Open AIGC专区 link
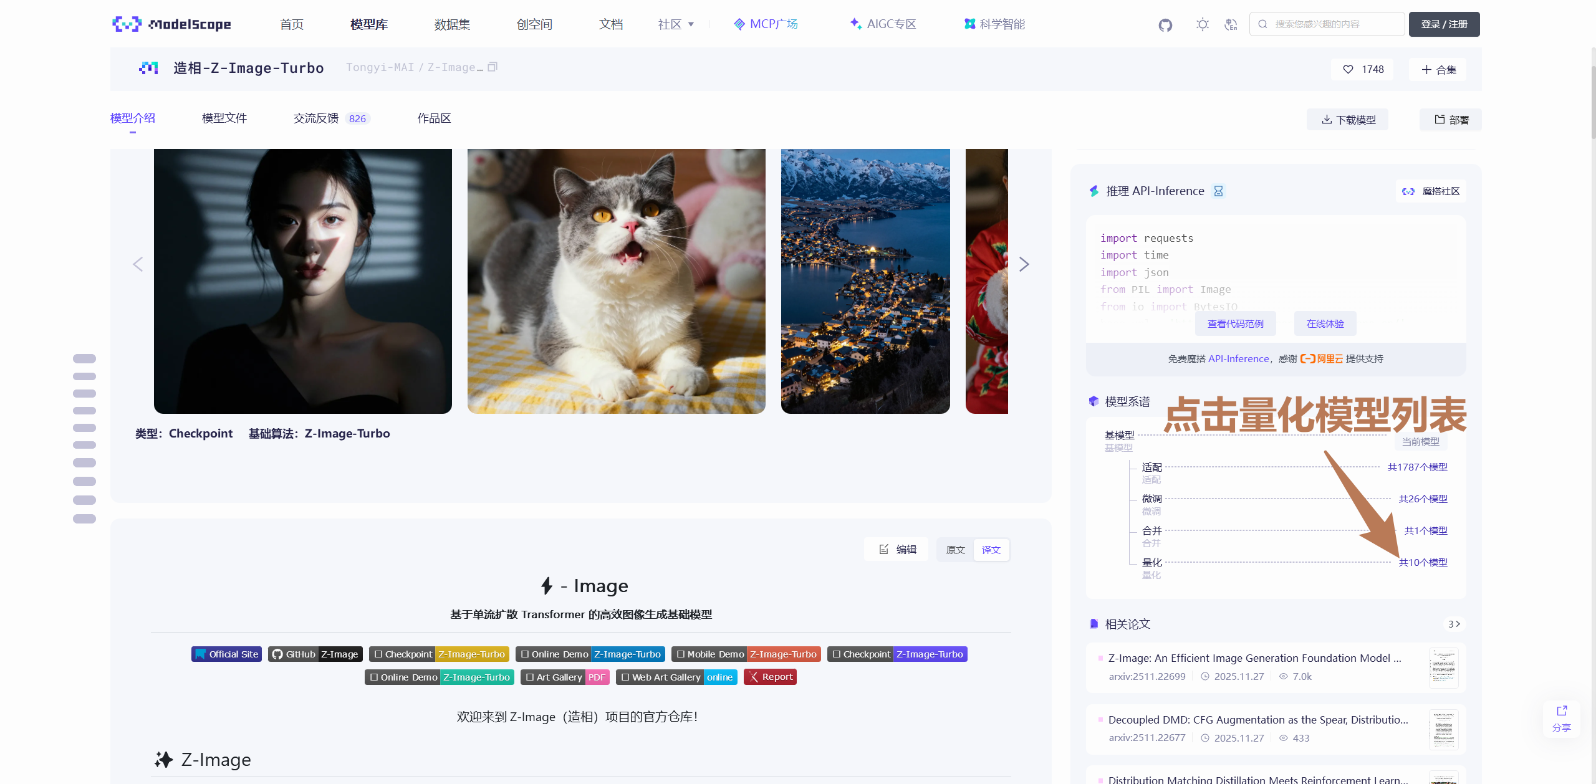This screenshot has height=784, width=1596. [x=883, y=24]
